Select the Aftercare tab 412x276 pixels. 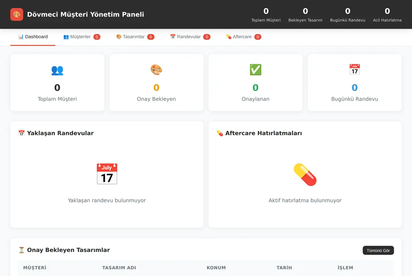tap(243, 37)
